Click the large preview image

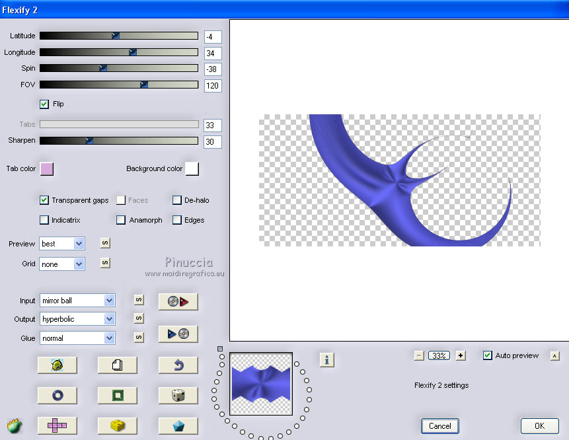point(400,180)
